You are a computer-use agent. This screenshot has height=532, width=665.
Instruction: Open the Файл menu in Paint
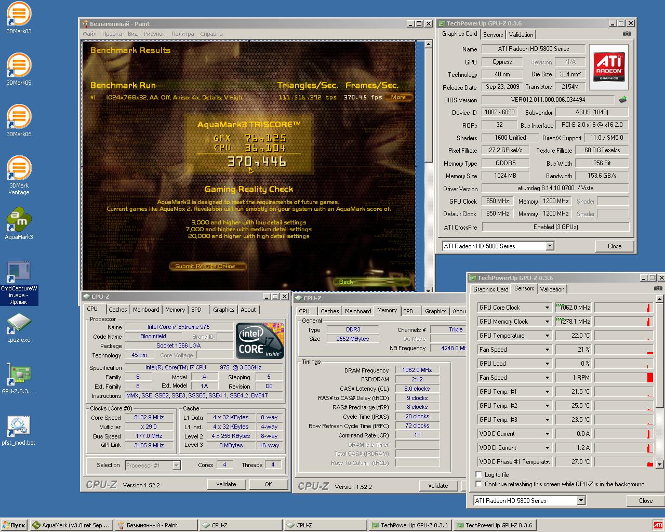(x=89, y=34)
